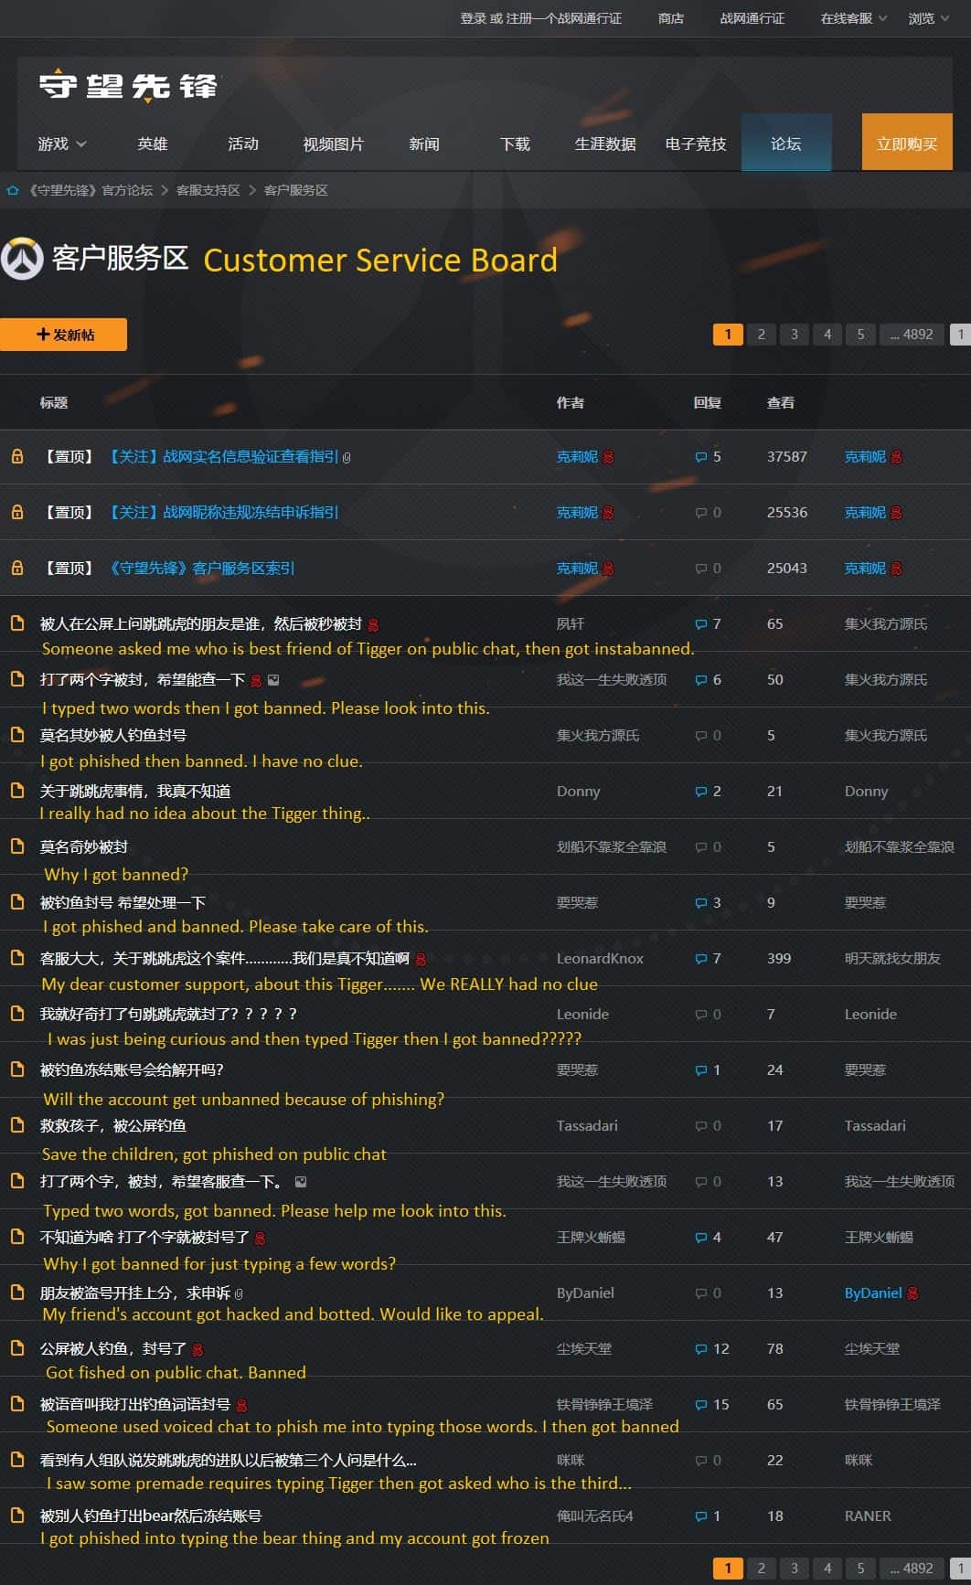Image resolution: width=971 pixels, height=1585 pixels.
Task: Jump to last page 4892 in the top pagination
Action: [912, 335]
